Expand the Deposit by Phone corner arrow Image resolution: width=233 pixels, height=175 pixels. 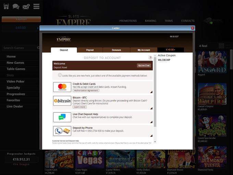point(151,136)
